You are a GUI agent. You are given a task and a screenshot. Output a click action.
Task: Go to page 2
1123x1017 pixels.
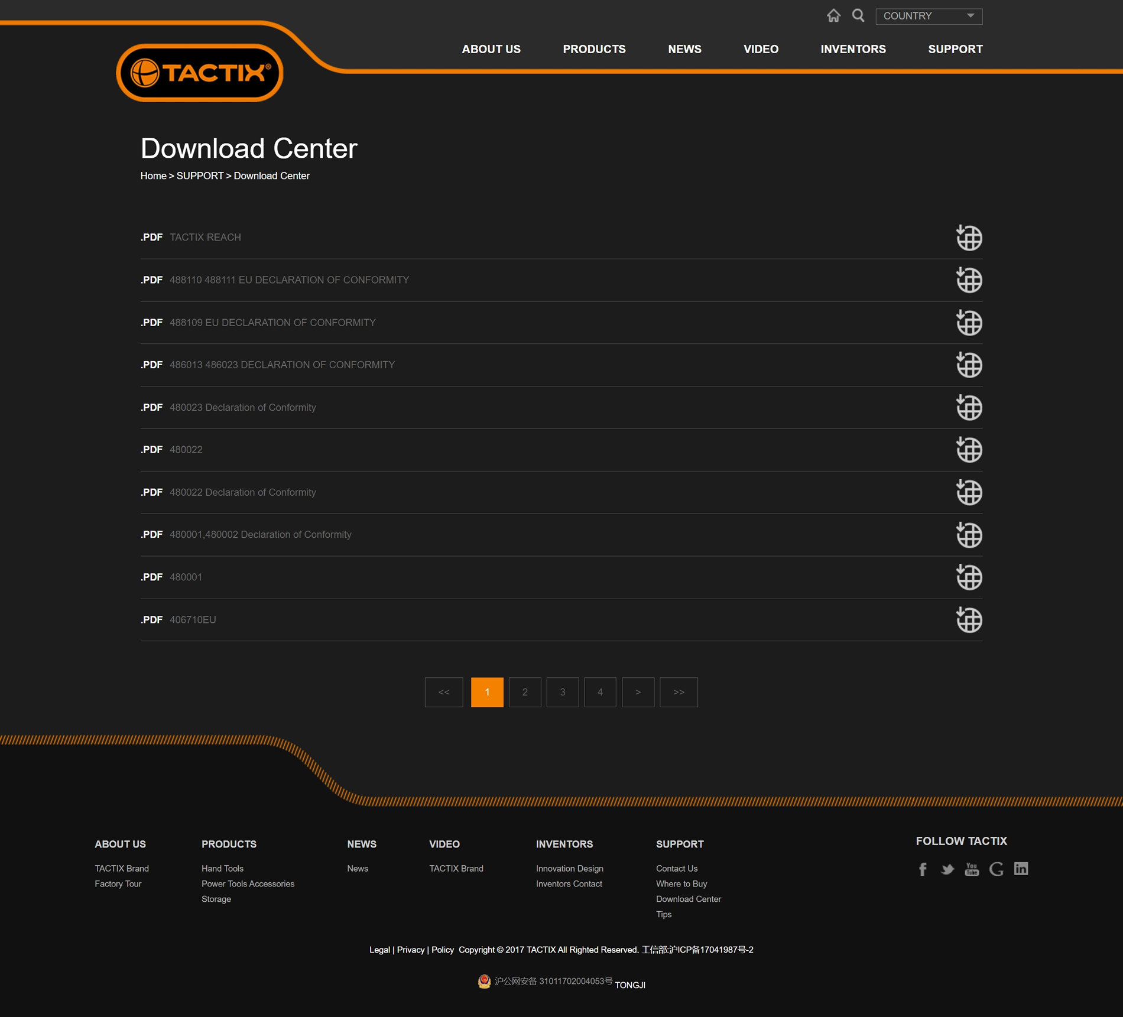(x=525, y=692)
